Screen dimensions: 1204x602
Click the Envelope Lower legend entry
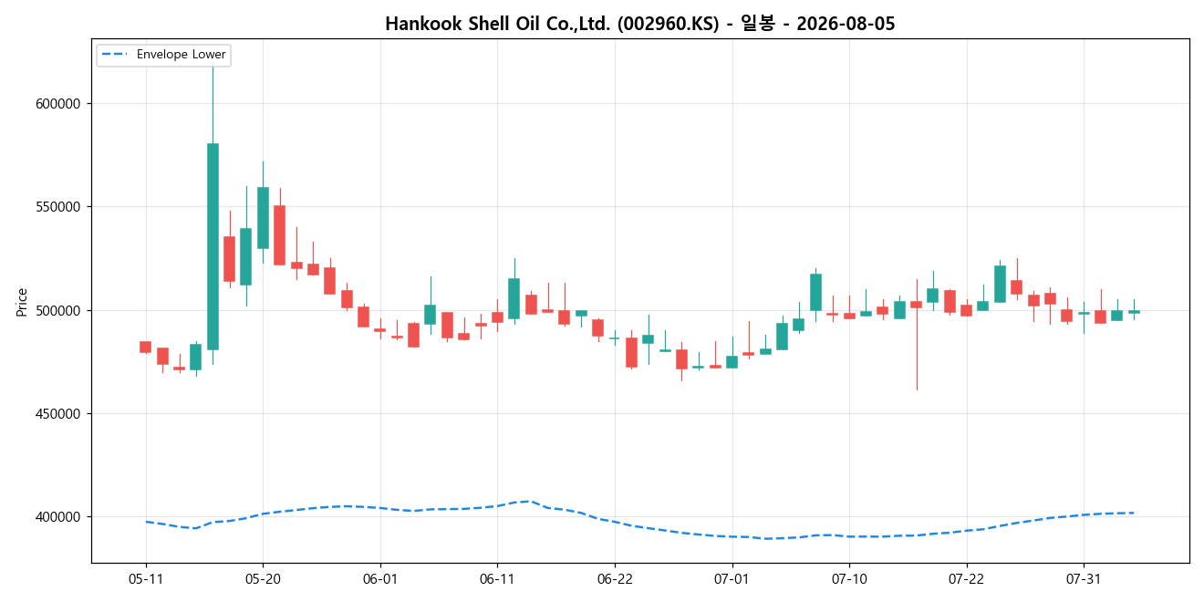pyautogui.click(x=163, y=55)
